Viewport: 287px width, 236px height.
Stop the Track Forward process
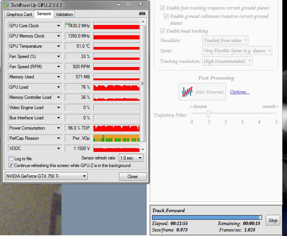[x=273, y=220]
